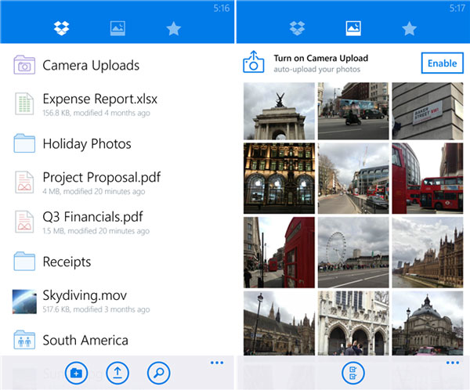Open the night-time Apple store building photo

coord(279,179)
